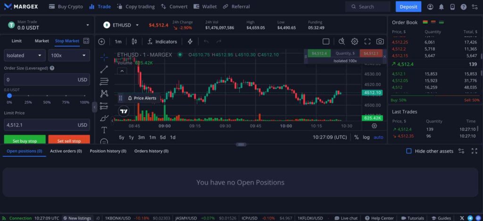Viewport: 483px width, 221px height.
Task: Open Live chat in footer
Action: click(346, 218)
